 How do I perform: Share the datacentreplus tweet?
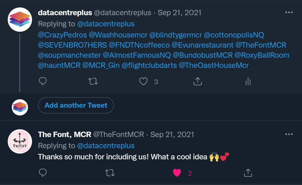pyautogui.click(x=198, y=81)
